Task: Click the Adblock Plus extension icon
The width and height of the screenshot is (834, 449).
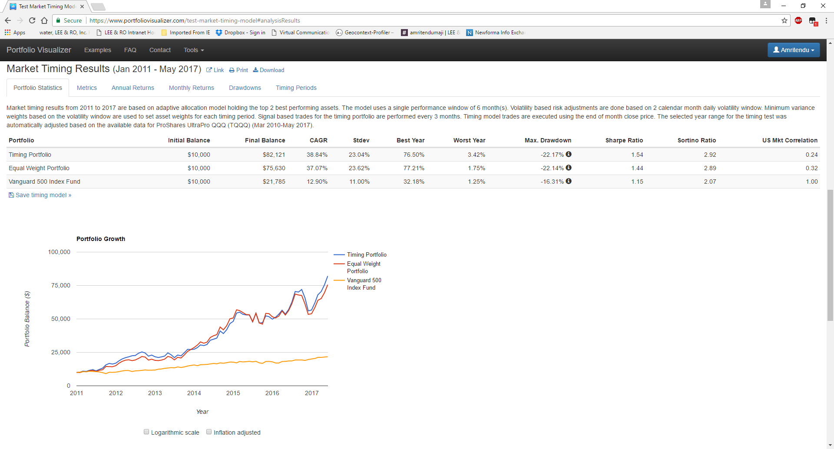Action: 798,20
